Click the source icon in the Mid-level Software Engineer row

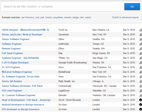[x=141, y=72]
